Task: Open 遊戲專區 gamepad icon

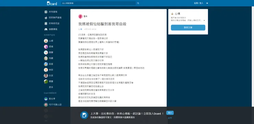Action: pos(46,29)
